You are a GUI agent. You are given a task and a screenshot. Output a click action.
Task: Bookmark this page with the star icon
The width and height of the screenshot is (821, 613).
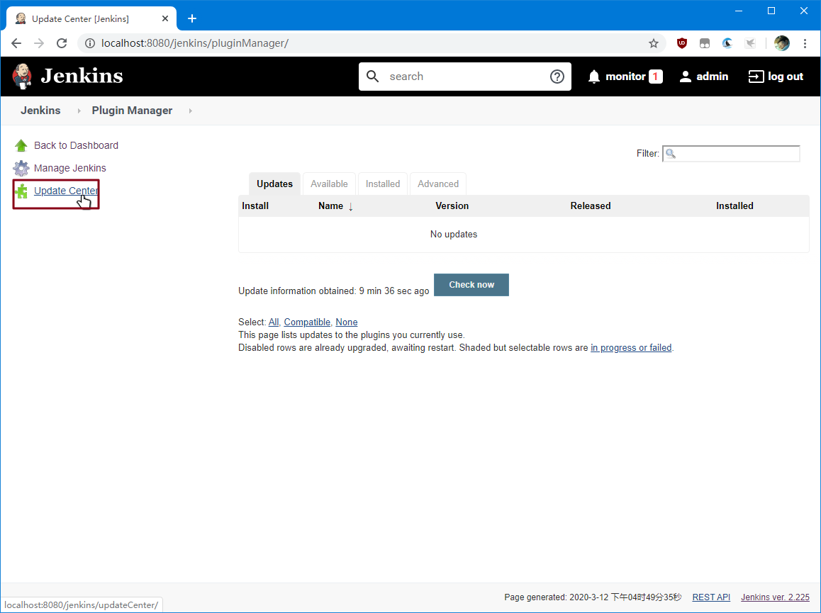pyautogui.click(x=653, y=43)
